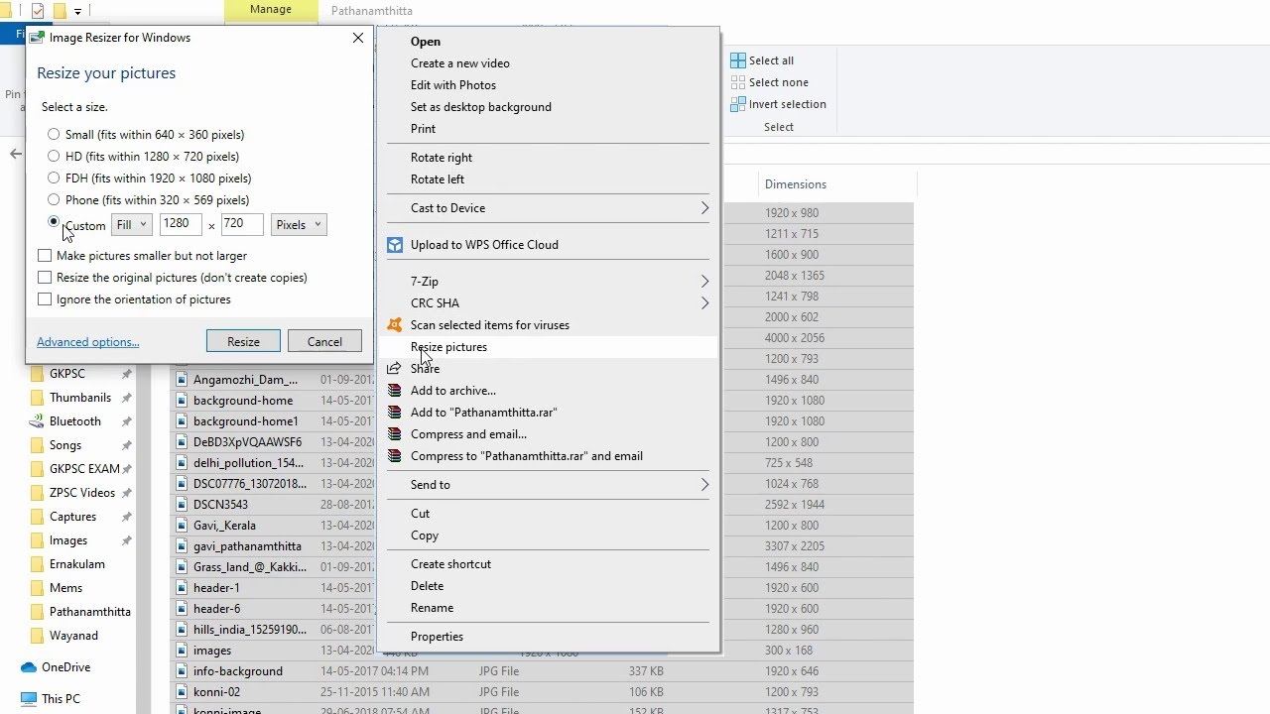Click the Dimensions column header
1270x714 pixels.
[796, 183]
